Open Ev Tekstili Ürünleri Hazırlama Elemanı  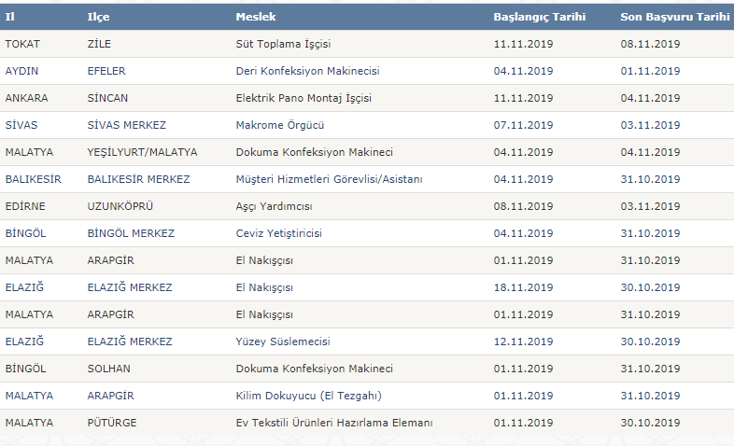pyautogui.click(x=334, y=423)
